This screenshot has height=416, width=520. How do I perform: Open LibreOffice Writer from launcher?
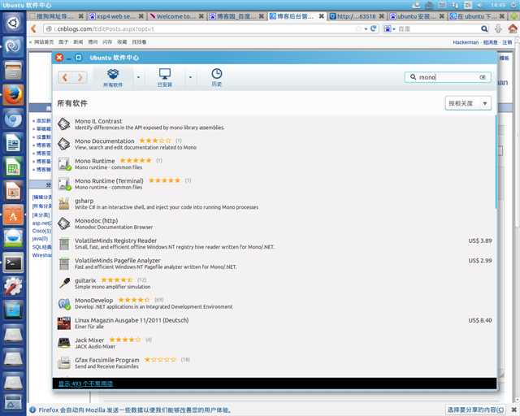tap(13, 143)
